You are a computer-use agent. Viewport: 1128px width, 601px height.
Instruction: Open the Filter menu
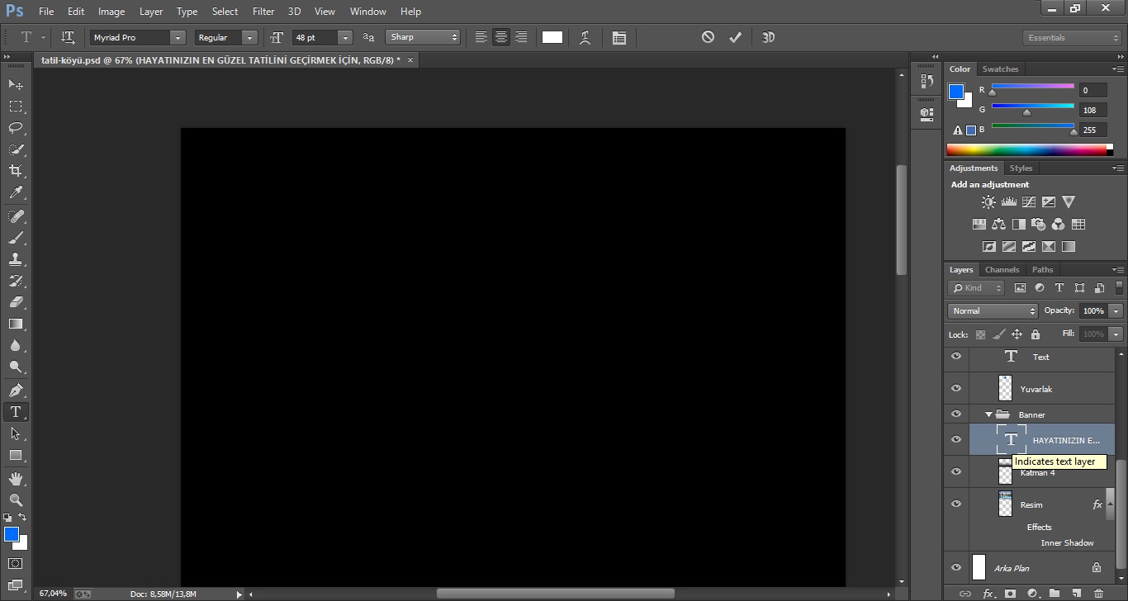263,12
